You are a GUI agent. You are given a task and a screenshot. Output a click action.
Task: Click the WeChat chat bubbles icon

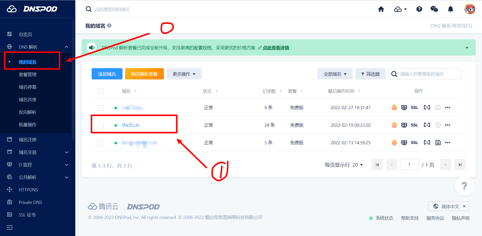click(434, 9)
